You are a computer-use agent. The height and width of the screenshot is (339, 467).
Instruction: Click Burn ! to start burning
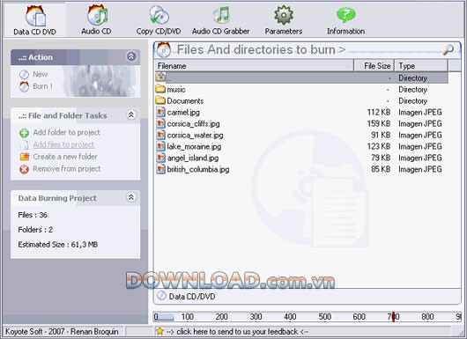point(42,86)
